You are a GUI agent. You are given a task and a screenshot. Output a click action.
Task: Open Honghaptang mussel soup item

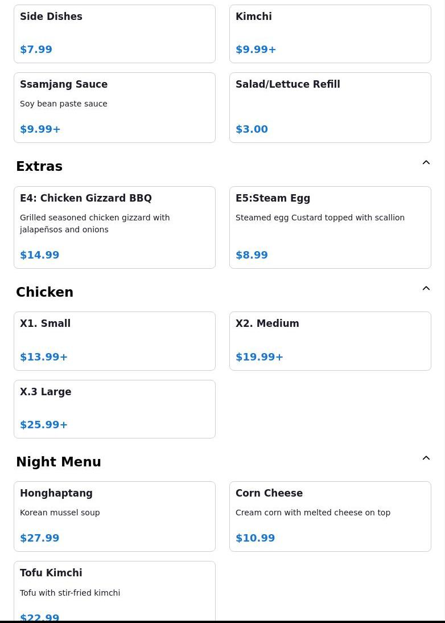pos(114,516)
